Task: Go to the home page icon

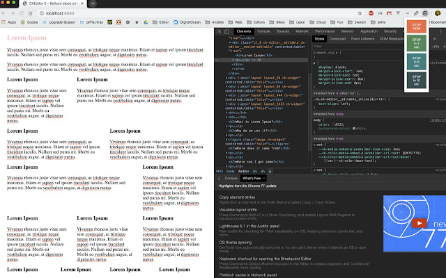Action: tap(30, 13)
